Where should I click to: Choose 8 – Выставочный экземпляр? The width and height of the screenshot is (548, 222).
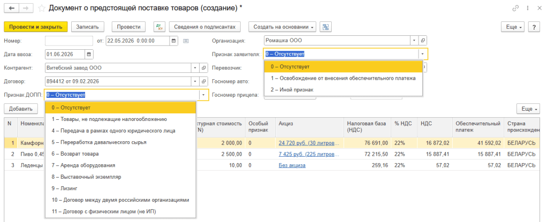coord(120,177)
